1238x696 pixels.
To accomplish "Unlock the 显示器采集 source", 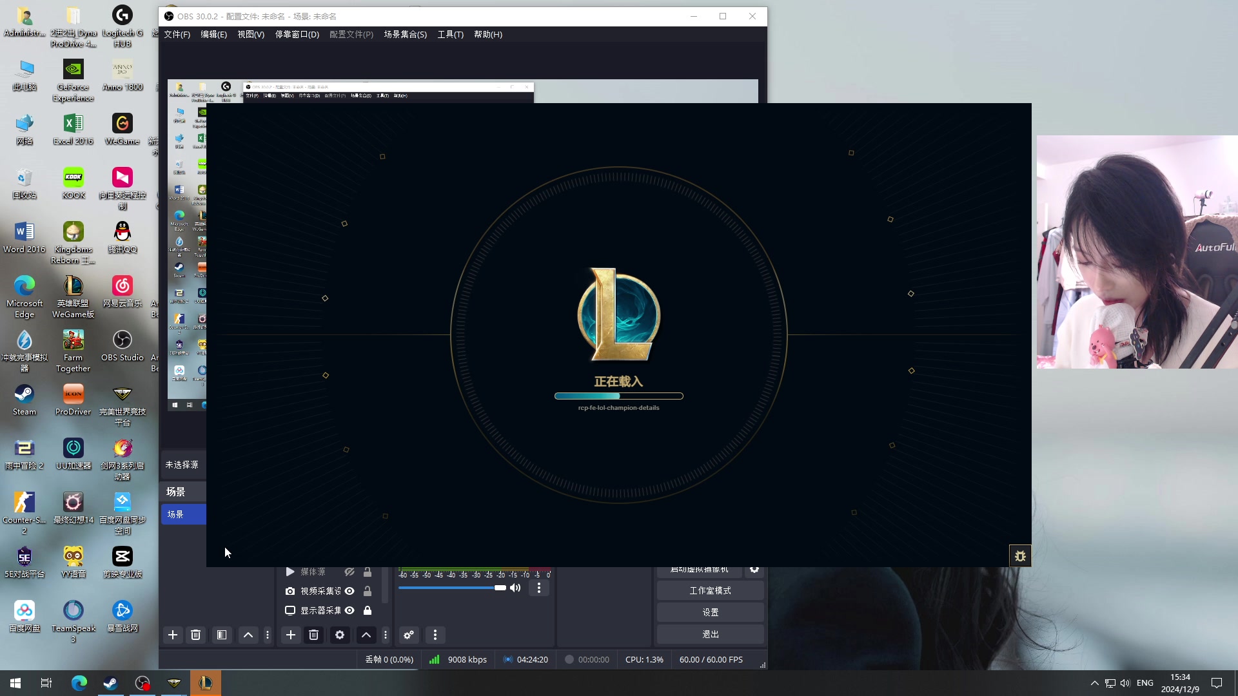I will click(368, 610).
